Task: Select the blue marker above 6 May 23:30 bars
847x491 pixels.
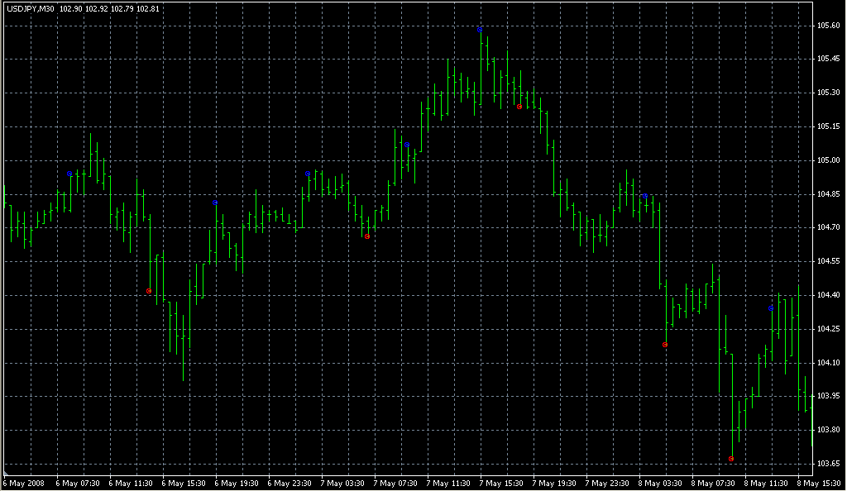Action: 308,174
